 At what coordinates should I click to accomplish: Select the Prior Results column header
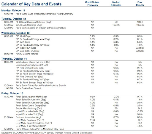coord(140,4)
